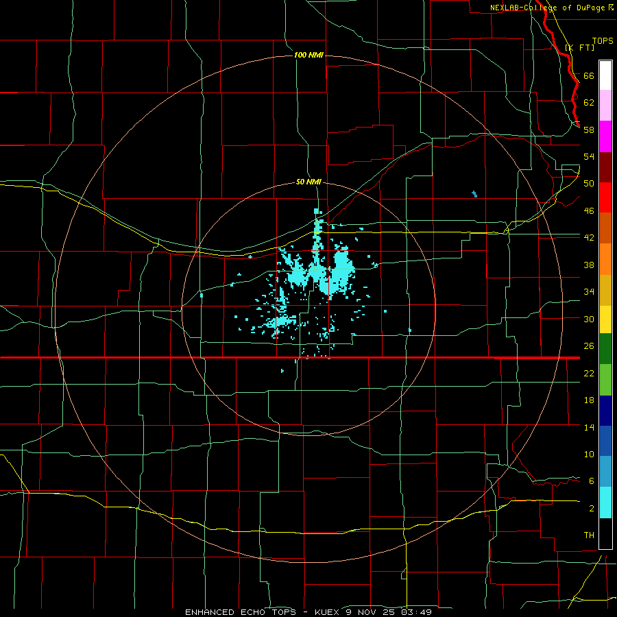This screenshot has width=617, height=617.
Task: Click the medium blue 10-14 legend swatch
Action: [x=605, y=441]
